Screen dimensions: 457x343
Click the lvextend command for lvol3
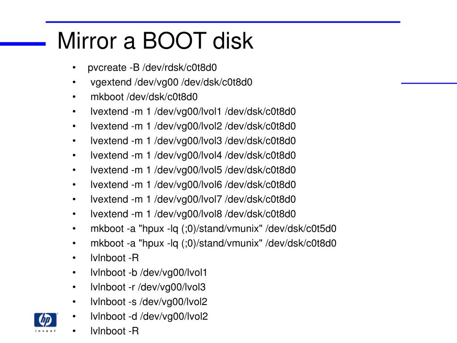(193, 141)
